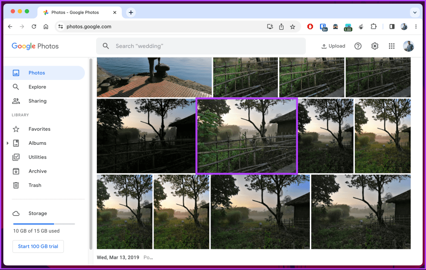Toggle the bookmark star in the address bar
The width and height of the screenshot is (426, 270).
(292, 26)
